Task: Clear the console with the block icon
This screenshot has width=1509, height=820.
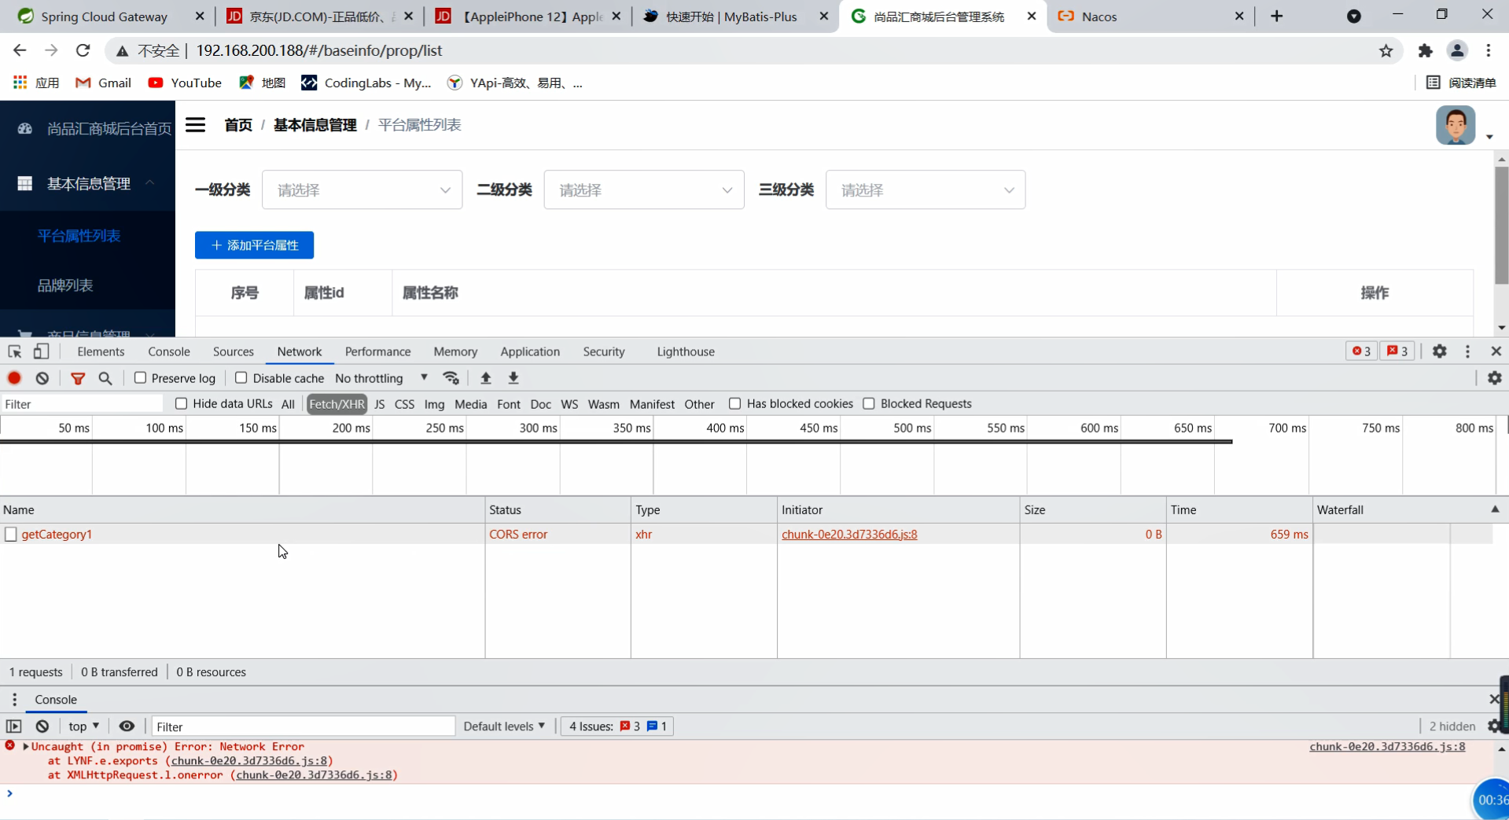Action: click(42, 726)
